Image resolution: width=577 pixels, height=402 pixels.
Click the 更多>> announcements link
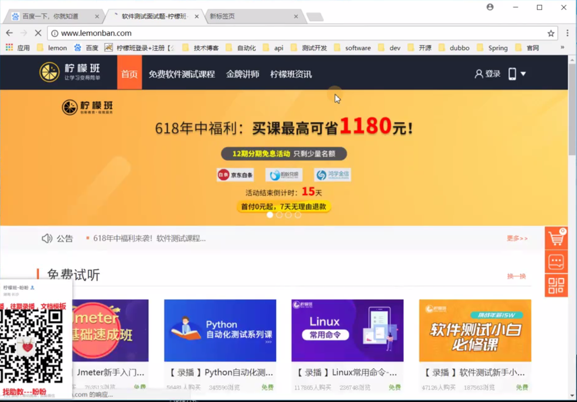click(x=517, y=238)
